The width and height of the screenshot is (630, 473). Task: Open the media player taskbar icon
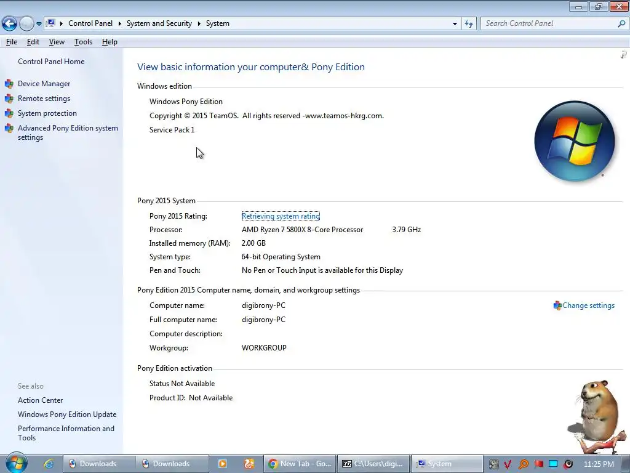(x=222, y=464)
